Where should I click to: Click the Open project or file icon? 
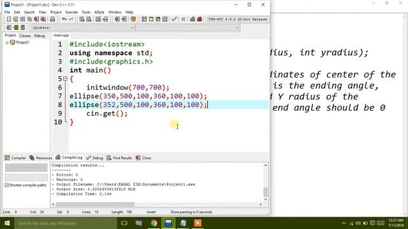point(15,19)
